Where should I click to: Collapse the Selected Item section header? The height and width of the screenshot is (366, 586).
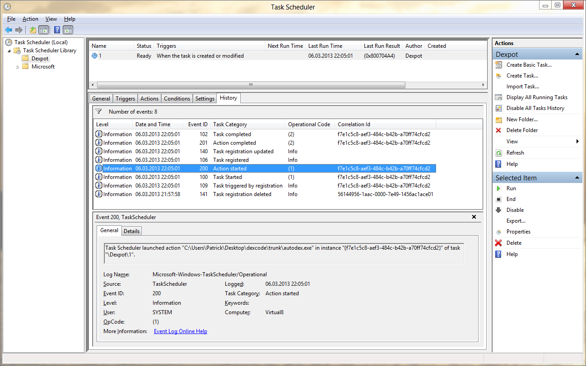(577, 177)
